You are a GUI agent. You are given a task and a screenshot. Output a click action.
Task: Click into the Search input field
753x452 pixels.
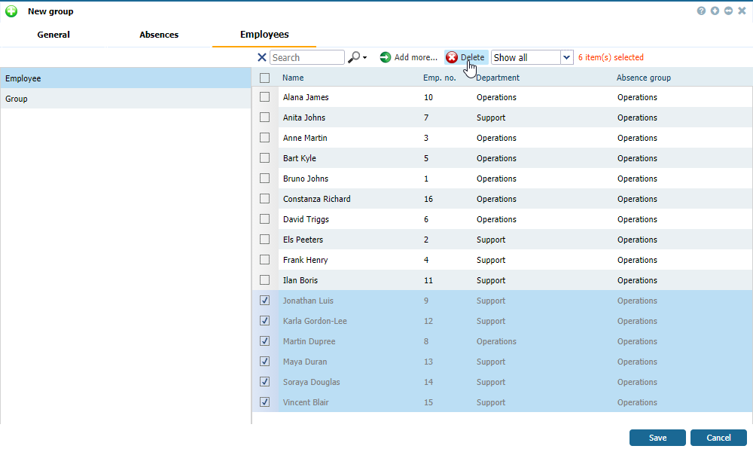tap(306, 57)
